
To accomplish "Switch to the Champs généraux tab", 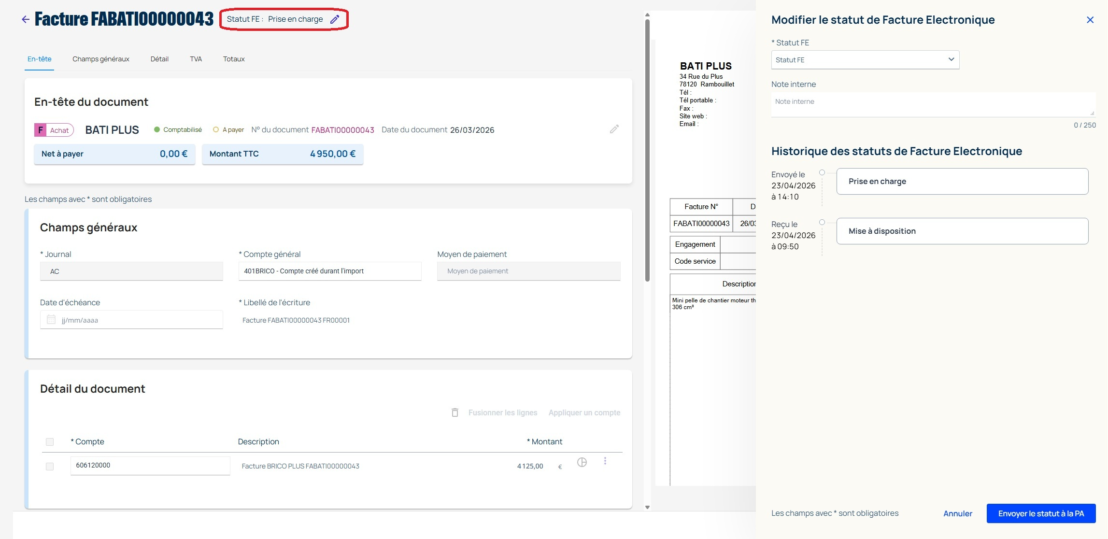I will 101,59.
